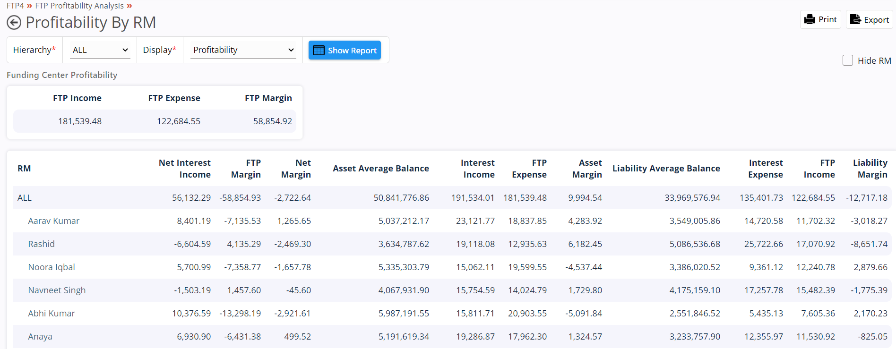Screen dimensions: 896x349
Task: Select the Asset Margin column header
Action: pyautogui.click(x=587, y=169)
